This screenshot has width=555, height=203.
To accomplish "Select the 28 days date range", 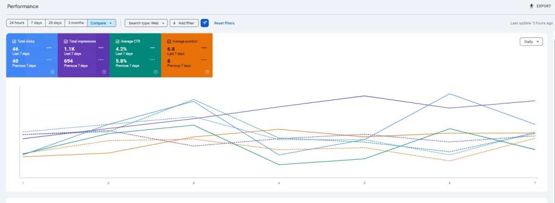I will 55,23.
